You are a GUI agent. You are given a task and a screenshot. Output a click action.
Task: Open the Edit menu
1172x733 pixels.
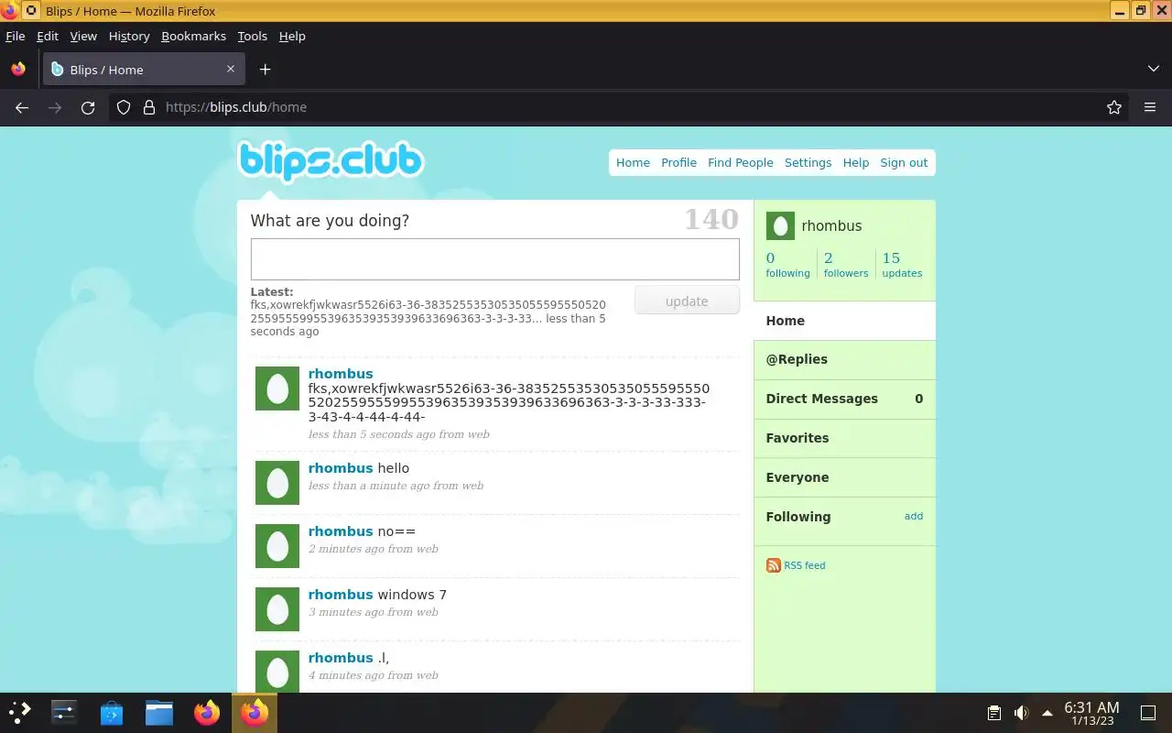[x=48, y=36]
